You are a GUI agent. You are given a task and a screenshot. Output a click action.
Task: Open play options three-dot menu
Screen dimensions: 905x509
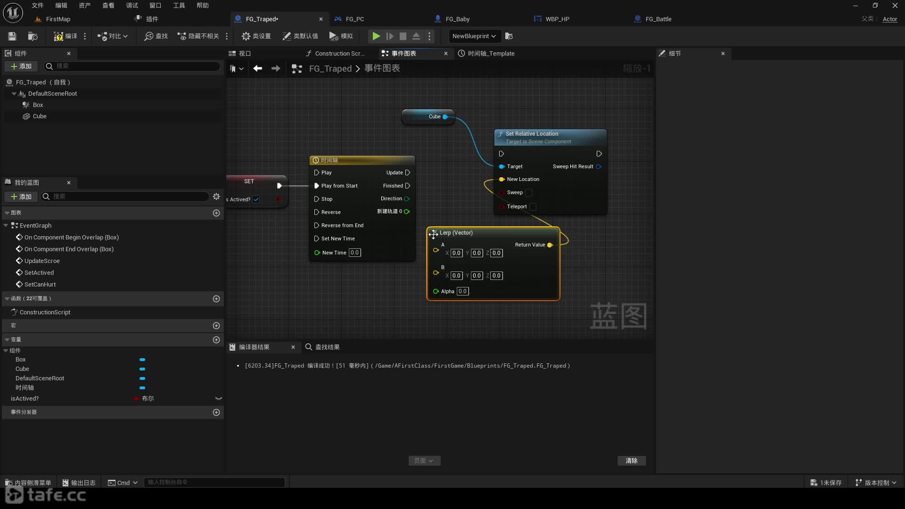click(429, 36)
